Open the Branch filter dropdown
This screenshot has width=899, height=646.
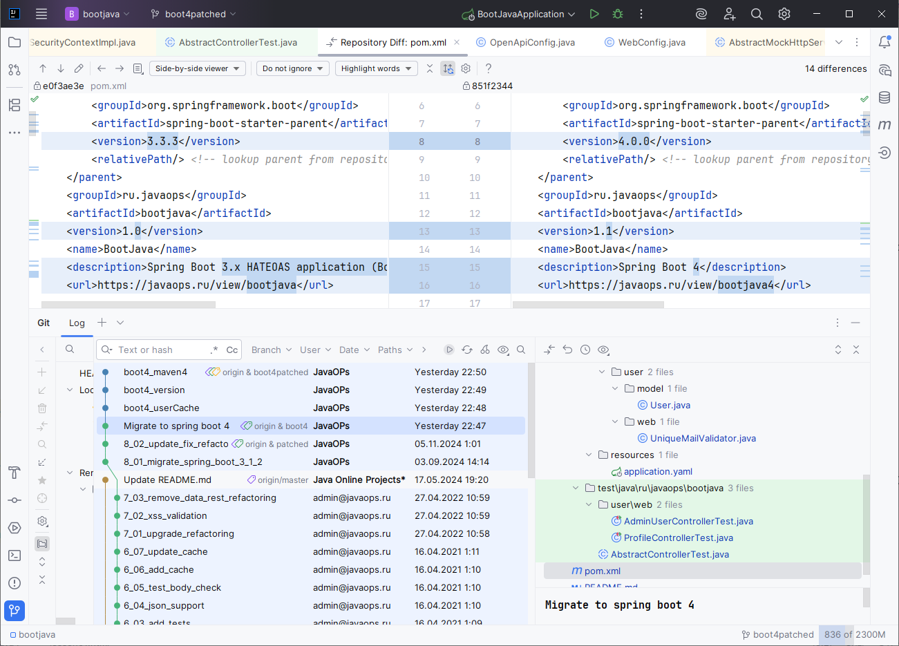[271, 350]
